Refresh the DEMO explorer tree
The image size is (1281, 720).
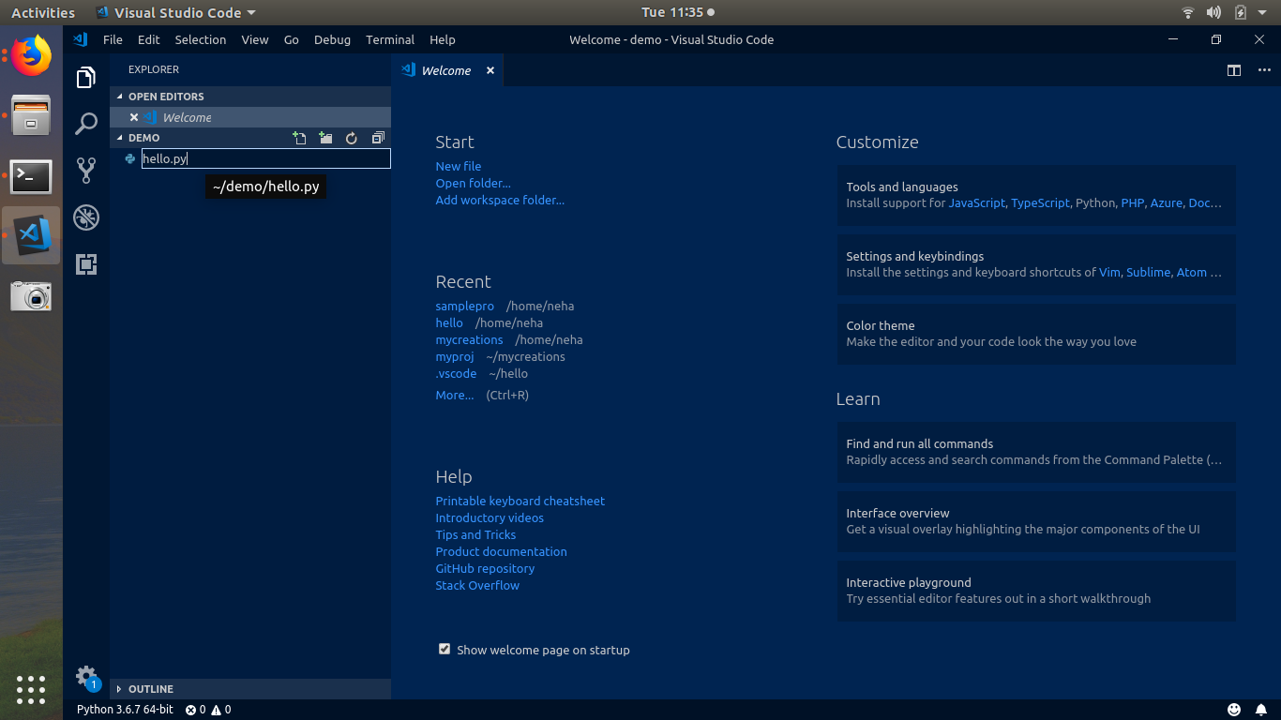[x=352, y=138]
